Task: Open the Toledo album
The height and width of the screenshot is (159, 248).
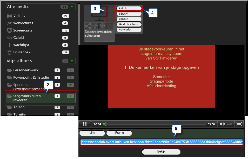Action: pyautogui.click(x=19, y=107)
